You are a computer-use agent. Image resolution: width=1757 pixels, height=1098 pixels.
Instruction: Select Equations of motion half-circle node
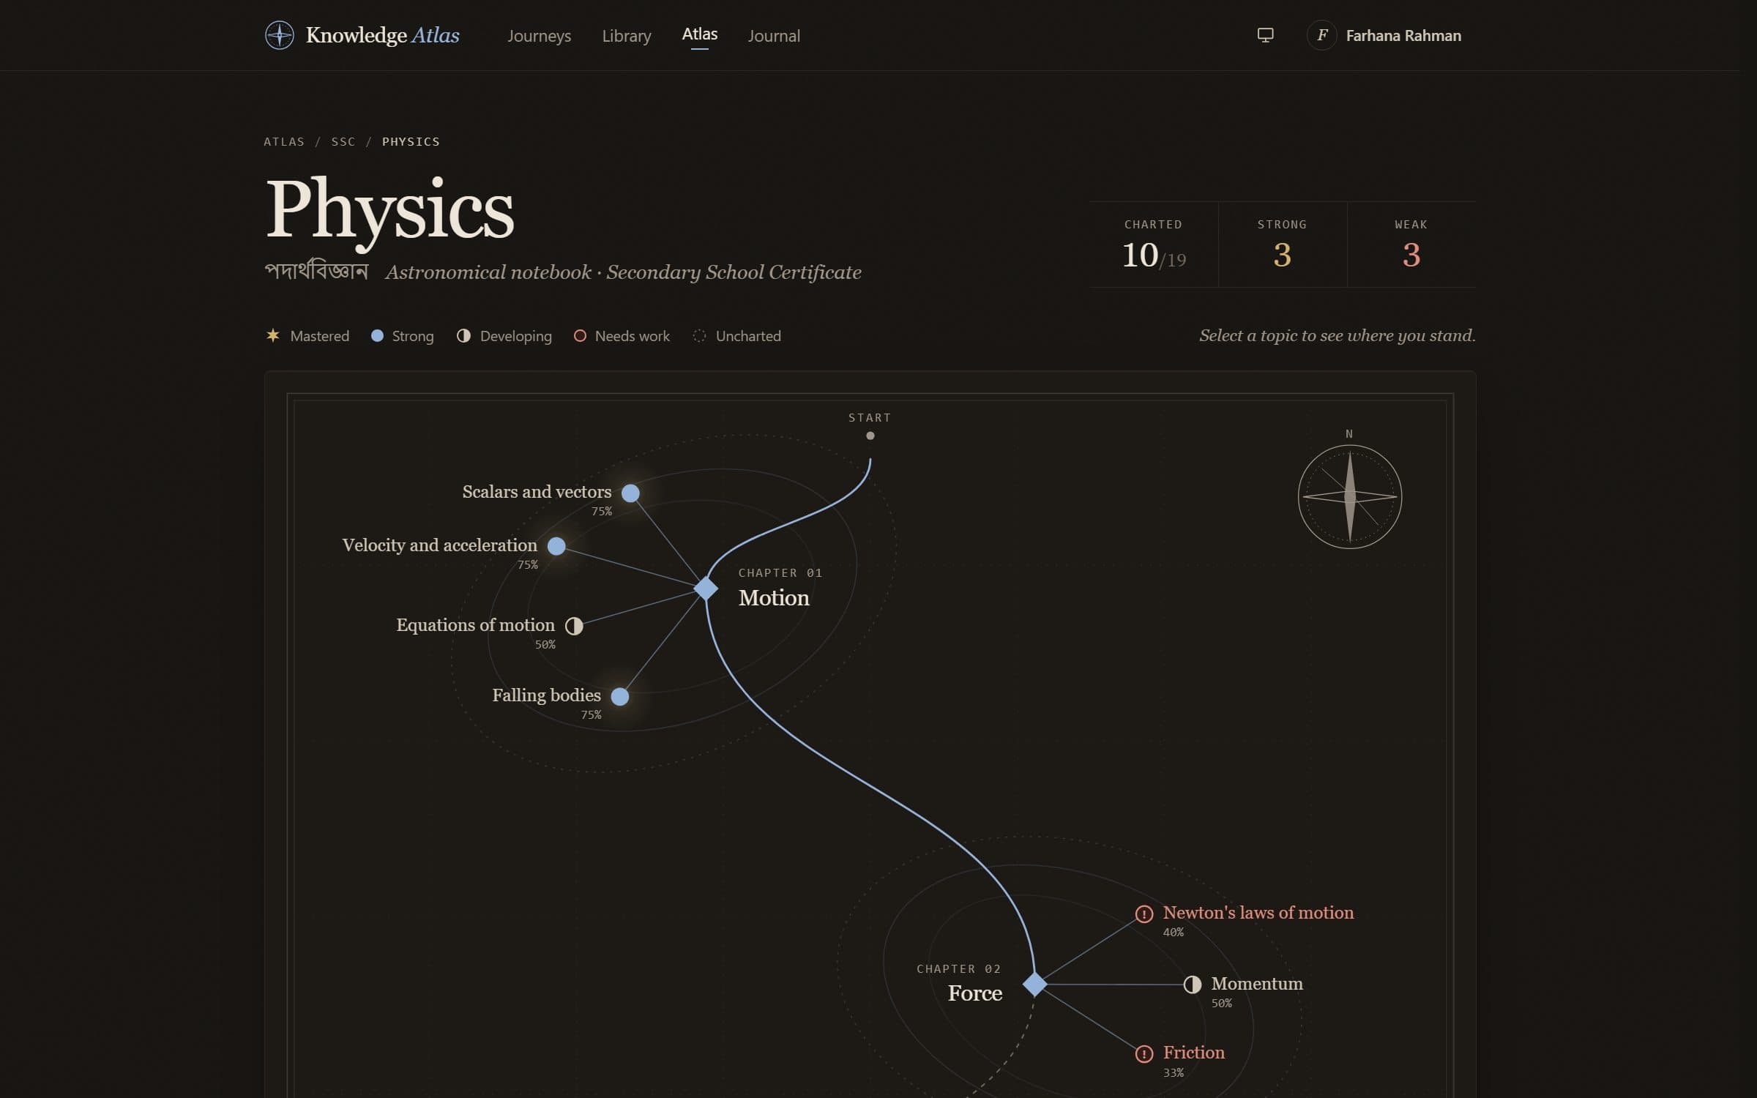click(x=574, y=626)
